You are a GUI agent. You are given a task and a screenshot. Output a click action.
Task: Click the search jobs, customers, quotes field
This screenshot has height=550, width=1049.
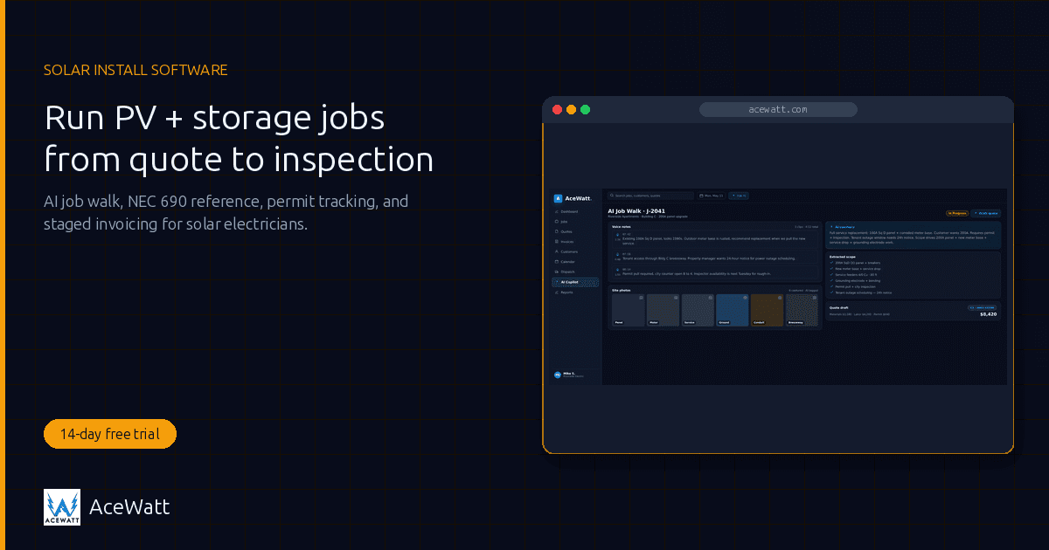tap(650, 196)
